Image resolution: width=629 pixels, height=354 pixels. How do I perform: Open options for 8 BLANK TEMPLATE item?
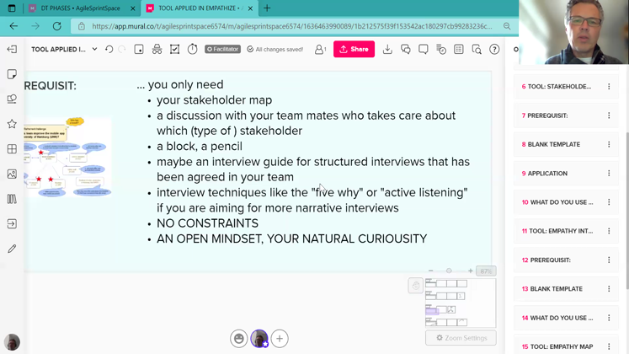coord(609,144)
